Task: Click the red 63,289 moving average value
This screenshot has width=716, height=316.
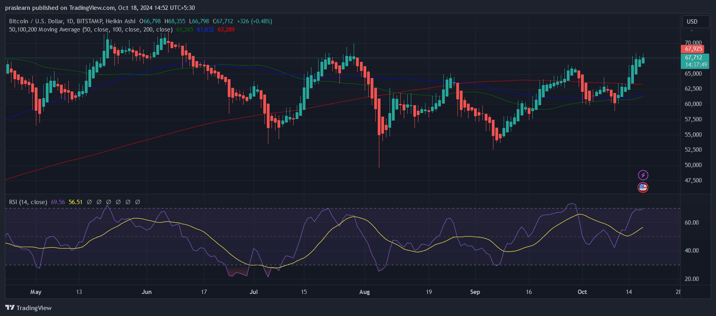Action: click(226, 30)
